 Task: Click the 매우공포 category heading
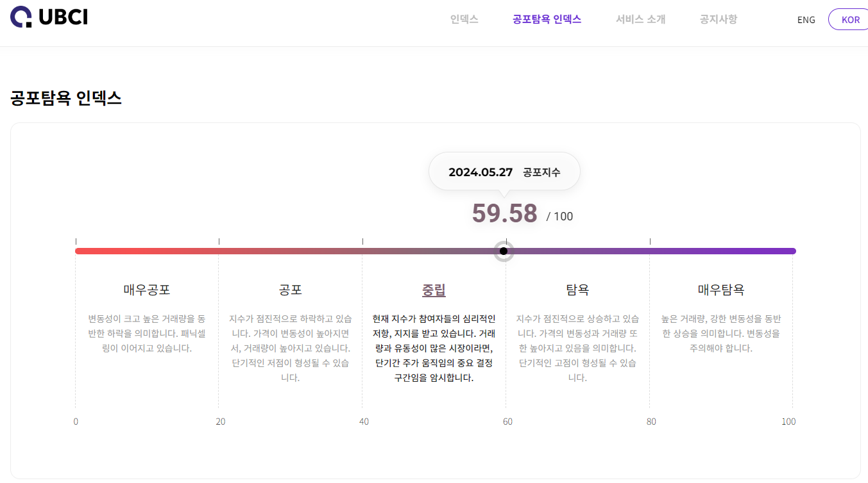147,290
